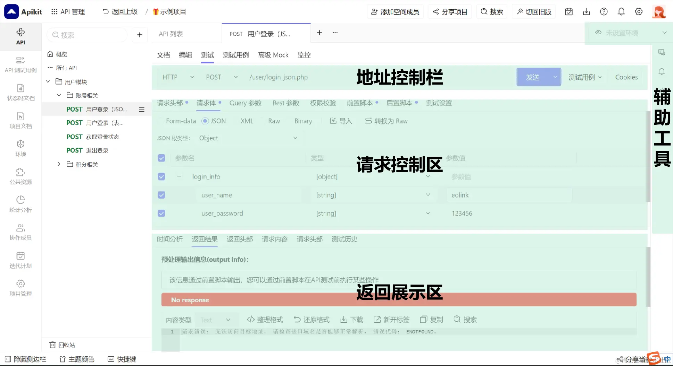Click the 导入 icon in request body toolbar

pyautogui.click(x=341, y=121)
